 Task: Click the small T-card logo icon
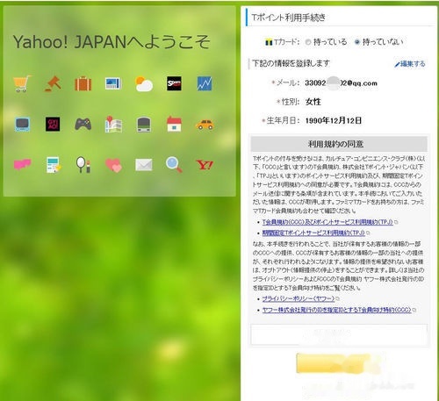tap(269, 42)
